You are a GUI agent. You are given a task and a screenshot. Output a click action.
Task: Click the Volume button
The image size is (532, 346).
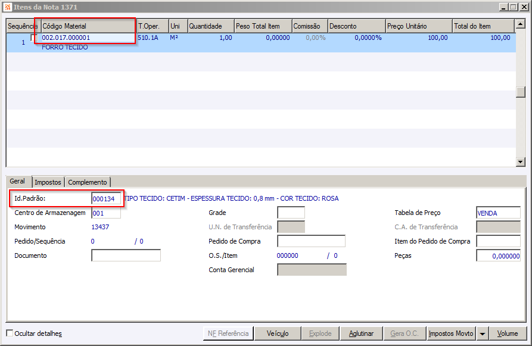(508, 333)
